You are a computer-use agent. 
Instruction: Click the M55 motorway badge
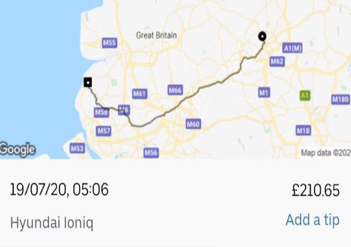tap(110, 42)
